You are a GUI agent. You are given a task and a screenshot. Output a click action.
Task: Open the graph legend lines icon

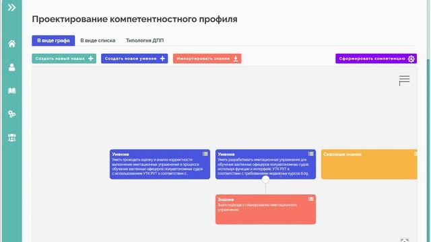404,81
